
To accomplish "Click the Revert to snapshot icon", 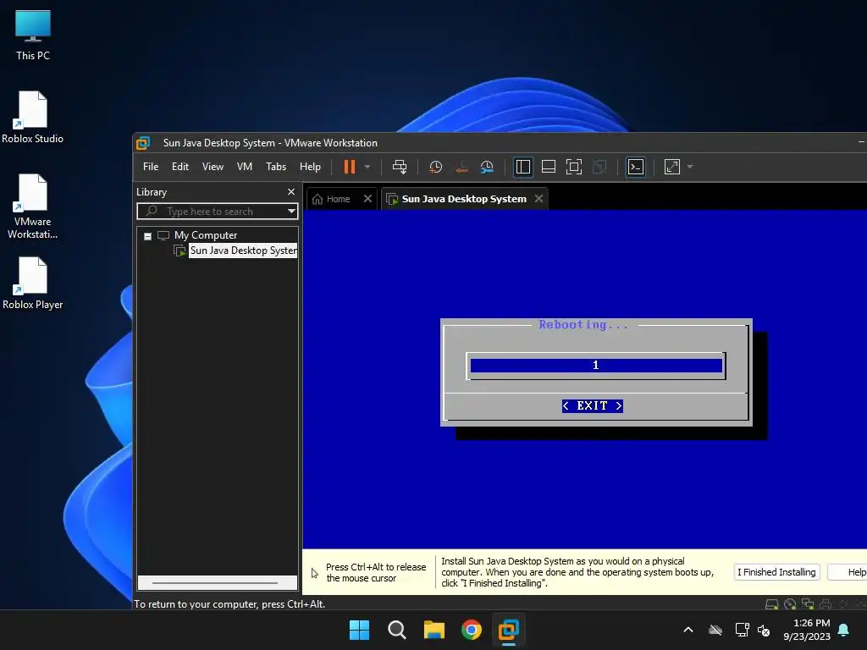I will click(x=461, y=167).
